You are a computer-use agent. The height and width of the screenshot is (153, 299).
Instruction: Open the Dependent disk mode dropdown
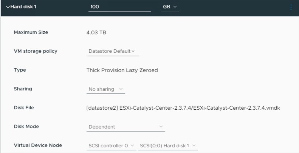pos(125,127)
